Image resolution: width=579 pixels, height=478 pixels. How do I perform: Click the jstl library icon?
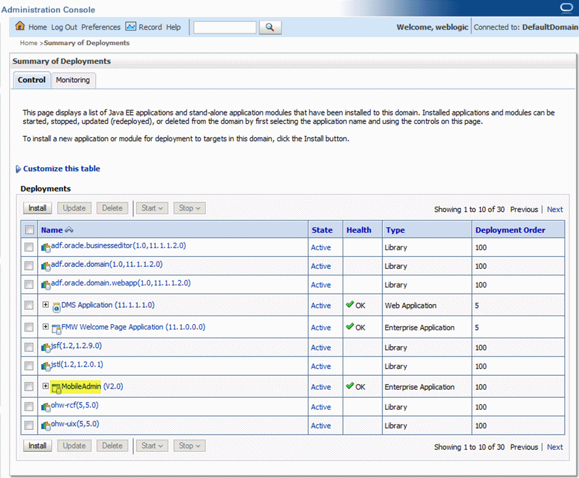[46, 366]
